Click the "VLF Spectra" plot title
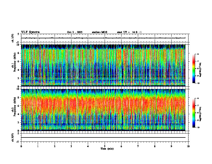212x164 pixels. pos(30,32)
